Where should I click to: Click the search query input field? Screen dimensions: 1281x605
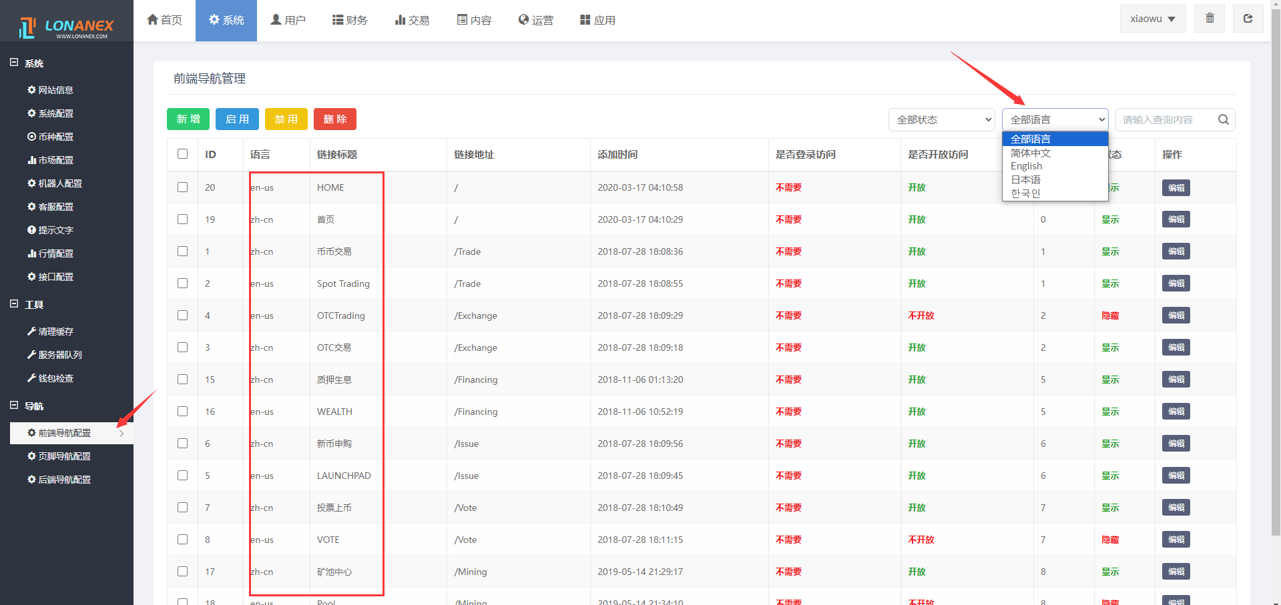coord(1164,120)
